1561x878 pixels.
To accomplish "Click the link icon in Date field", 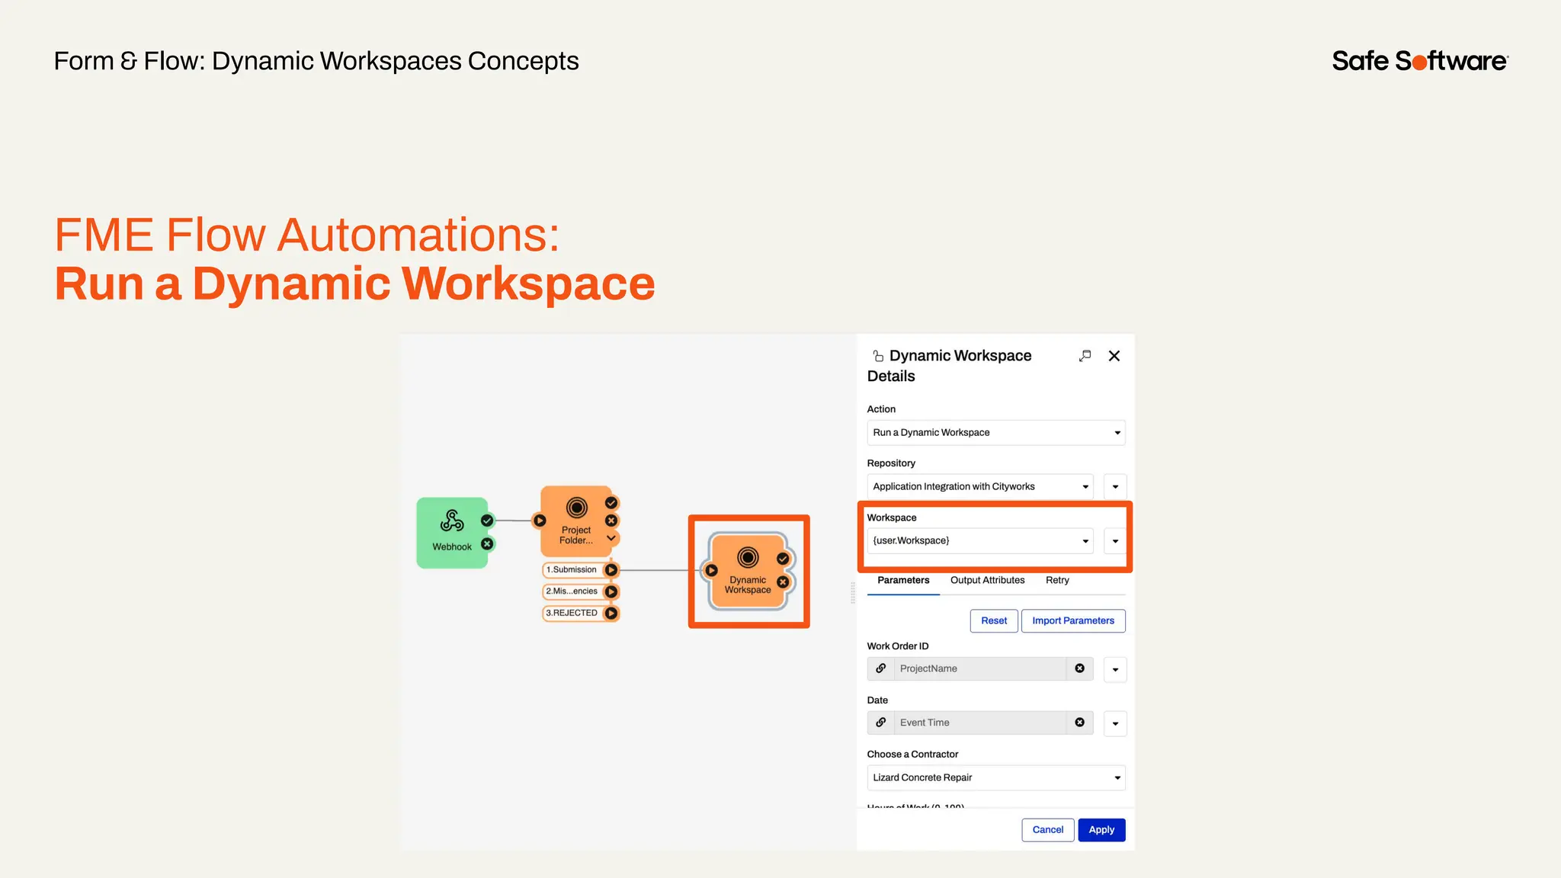I will coord(881,723).
